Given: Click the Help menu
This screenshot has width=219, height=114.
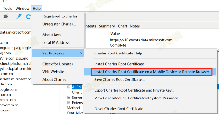Looking at the screenshot, I should (x=36, y=9).
